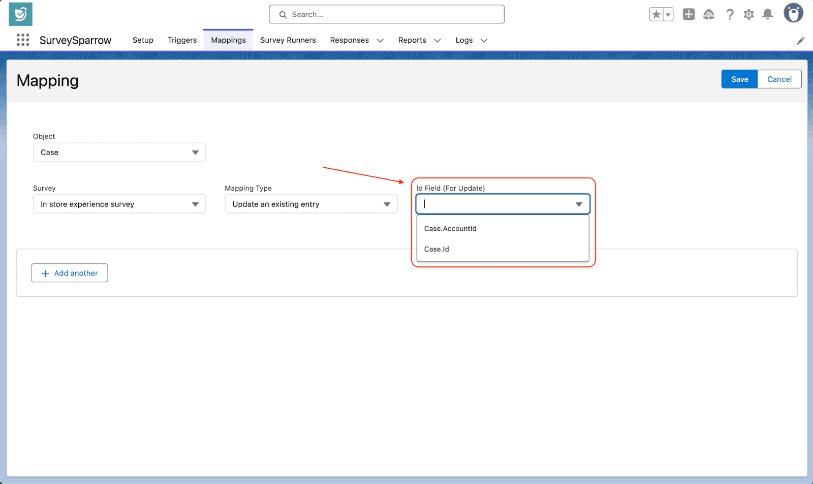The width and height of the screenshot is (813, 484).
Task: Click the Add another button
Action: point(70,273)
